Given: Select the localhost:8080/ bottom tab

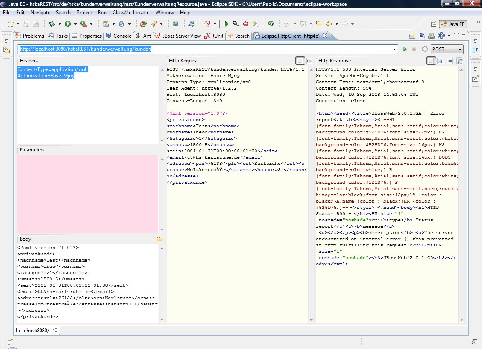Looking at the screenshot, I should pos(33,331).
